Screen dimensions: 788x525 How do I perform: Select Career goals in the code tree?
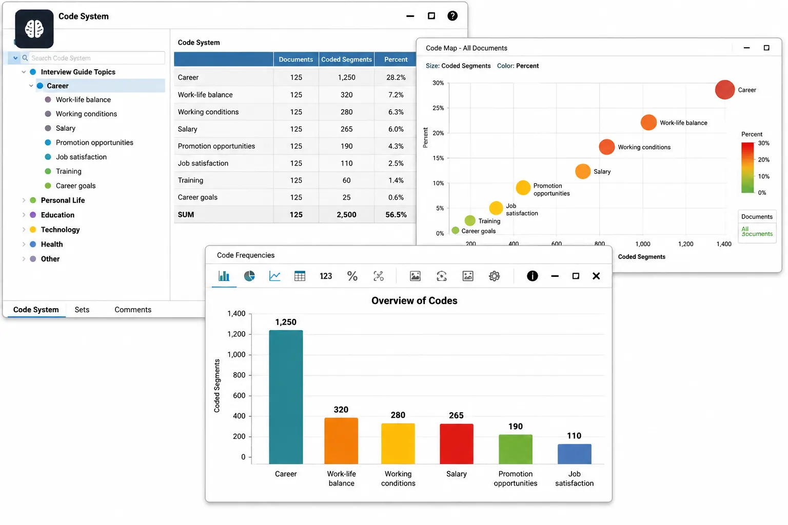(75, 186)
